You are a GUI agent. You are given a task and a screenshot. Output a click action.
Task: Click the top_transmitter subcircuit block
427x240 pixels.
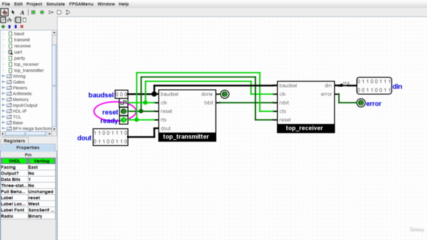click(187, 115)
